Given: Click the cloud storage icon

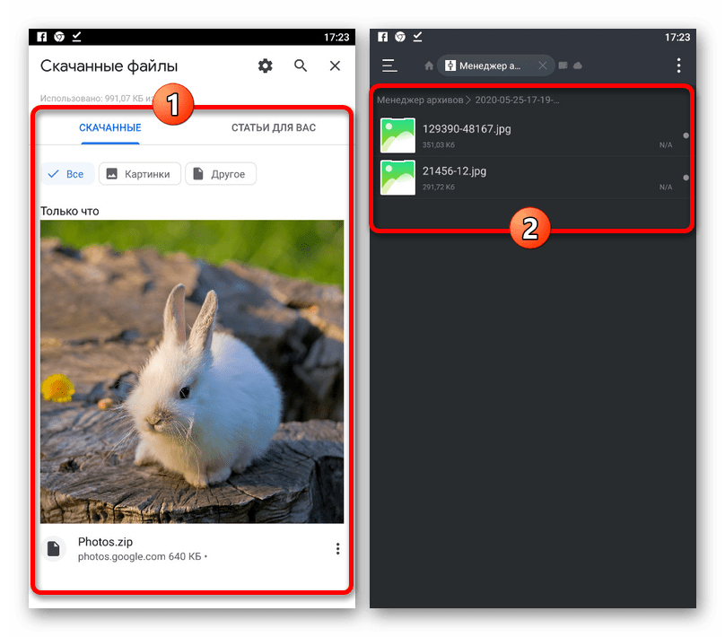Looking at the screenshot, I should (577, 65).
